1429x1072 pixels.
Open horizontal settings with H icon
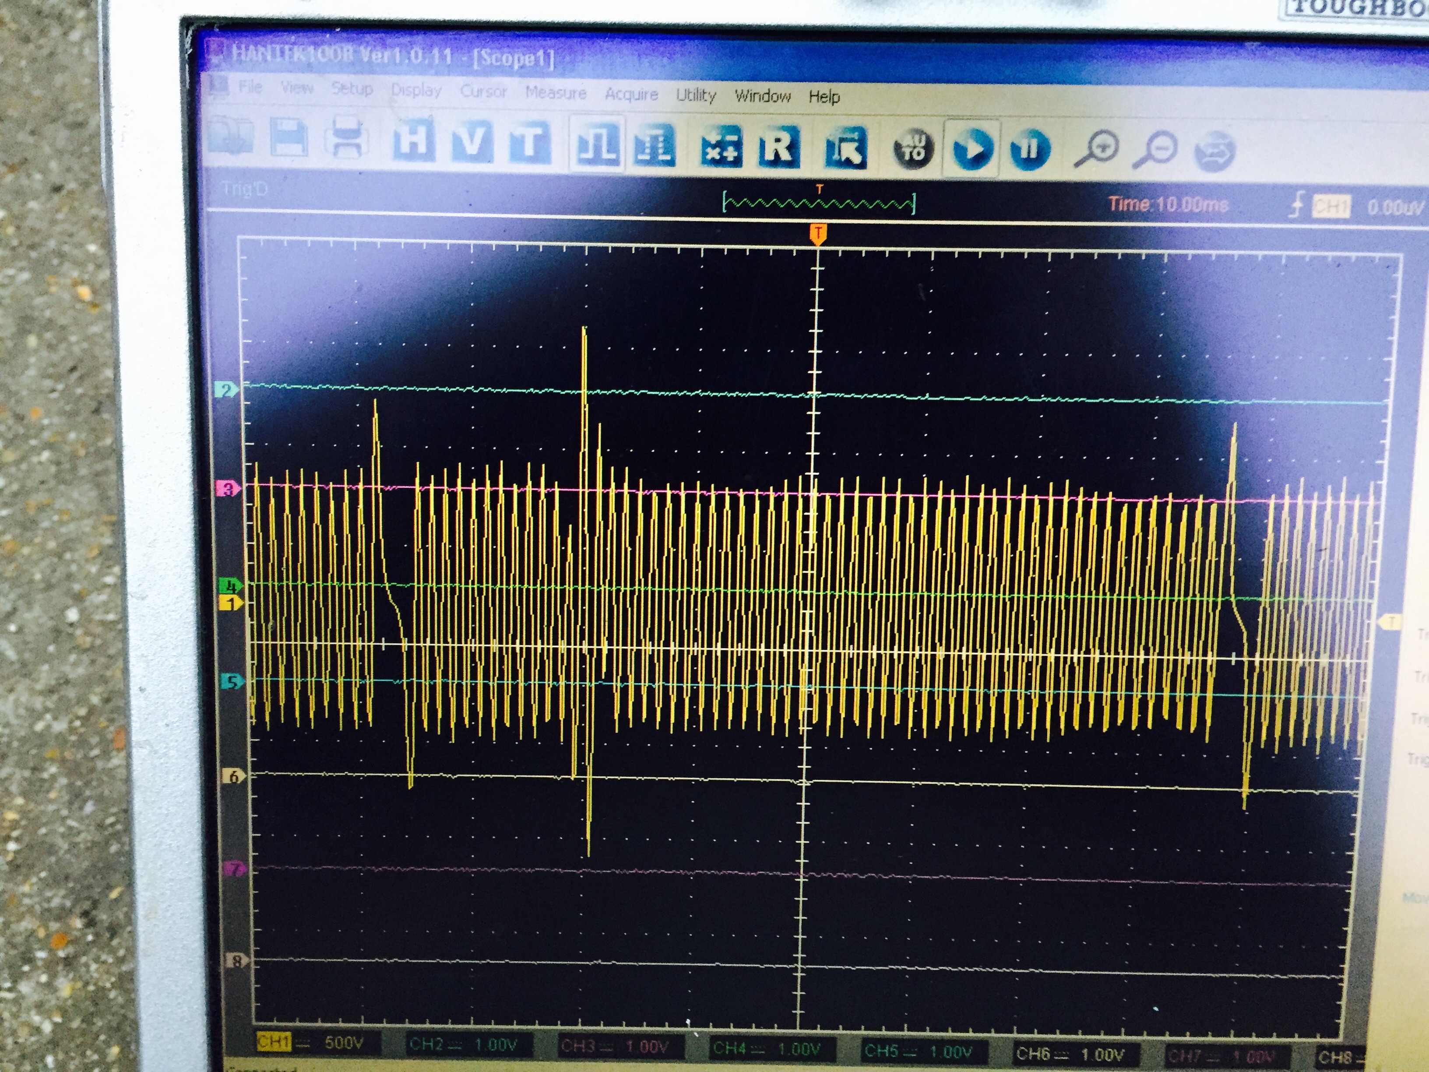413,140
